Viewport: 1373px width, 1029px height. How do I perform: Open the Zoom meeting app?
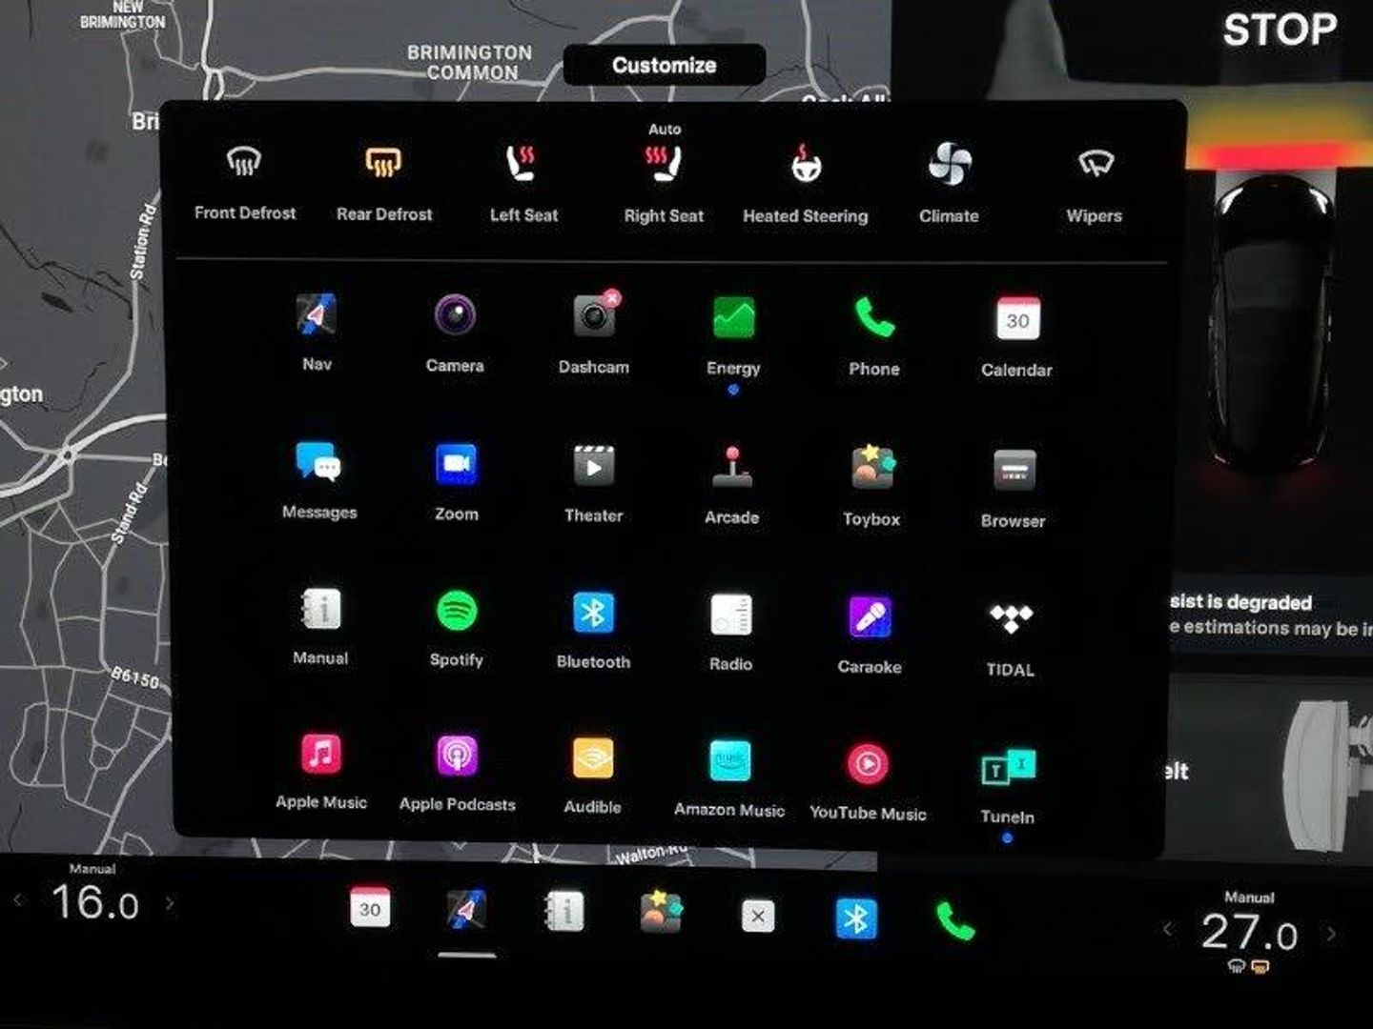point(457,464)
